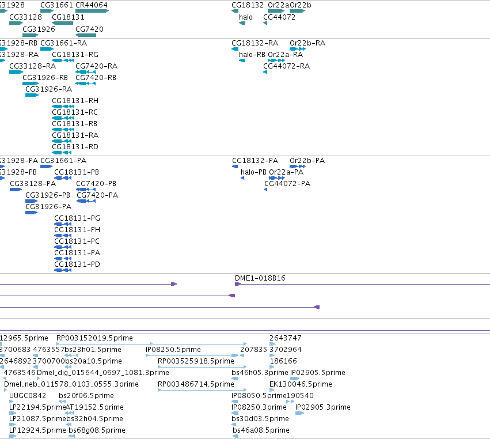Select the Or22a-RA transcript label
Viewport: 490px width, 439px height.
tap(286, 55)
